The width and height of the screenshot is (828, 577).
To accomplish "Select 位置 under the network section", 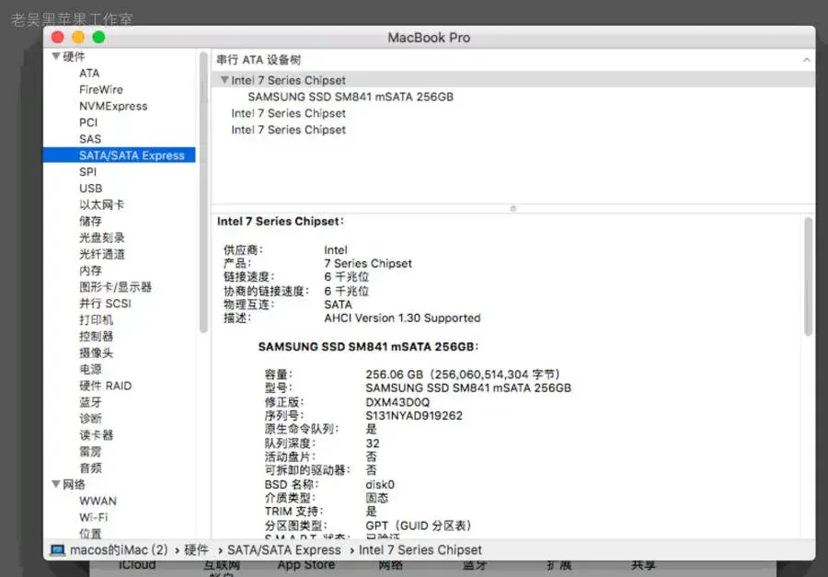I will tap(90, 533).
